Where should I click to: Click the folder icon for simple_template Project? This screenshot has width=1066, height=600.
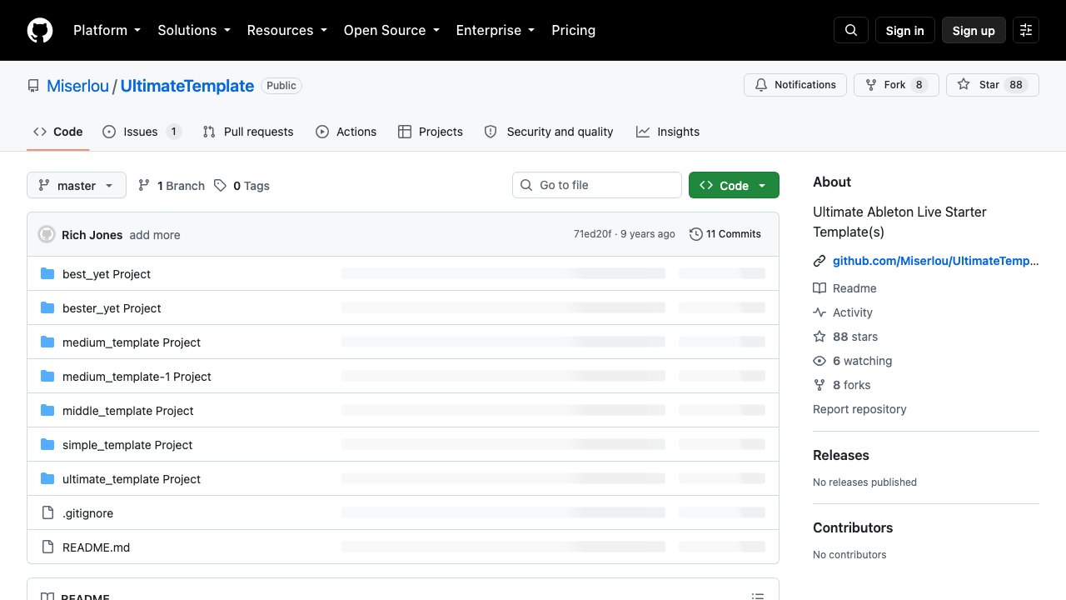47,445
